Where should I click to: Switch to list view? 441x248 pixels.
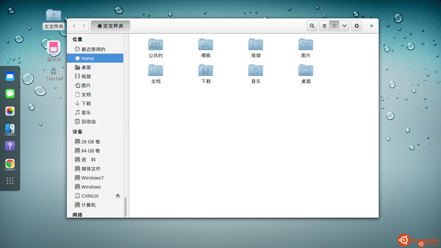pos(324,26)
